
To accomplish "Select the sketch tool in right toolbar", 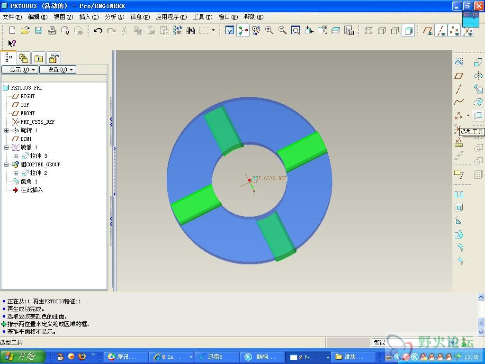I will pos(458,63).
